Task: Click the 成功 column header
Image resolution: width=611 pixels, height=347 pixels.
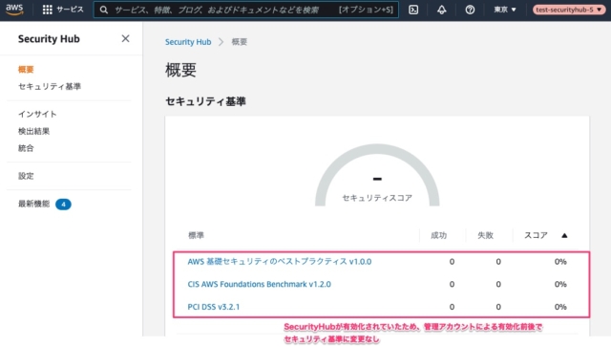Action: (x=439, y=235)
